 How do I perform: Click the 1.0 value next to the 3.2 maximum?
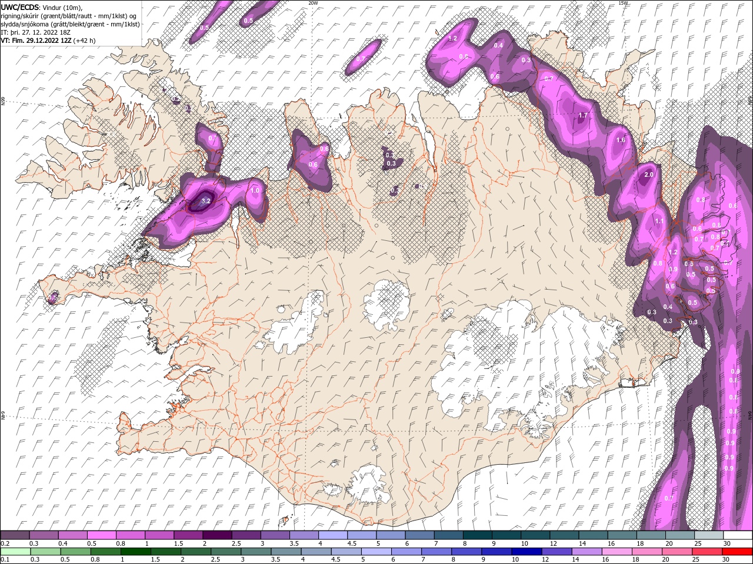coord(255,191)
